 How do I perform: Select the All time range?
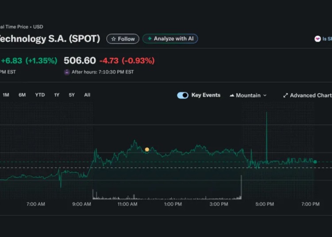click(87, 95)
